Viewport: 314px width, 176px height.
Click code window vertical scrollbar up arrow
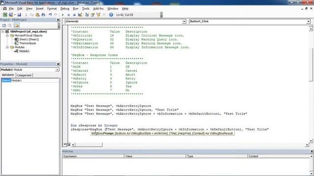(311, 29)
